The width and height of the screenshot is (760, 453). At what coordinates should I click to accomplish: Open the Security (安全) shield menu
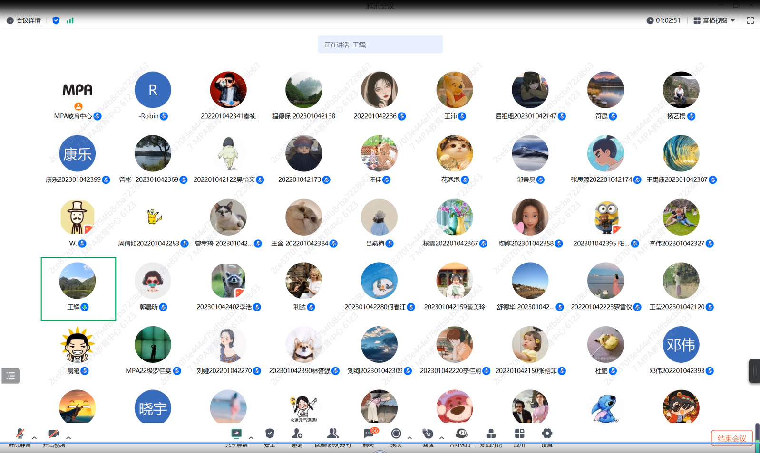pyautogui.click(x=270, y=434)
